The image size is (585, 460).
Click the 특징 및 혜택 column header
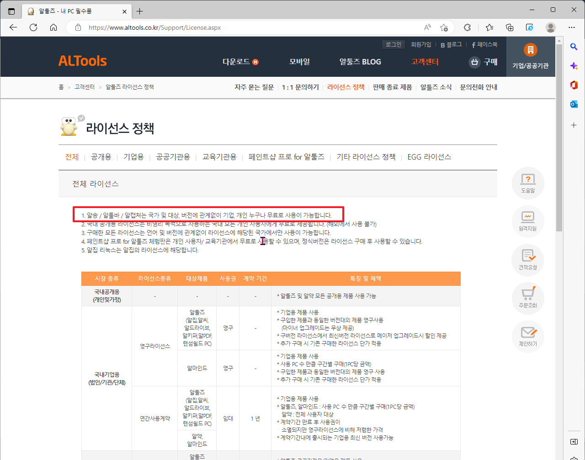[x=366, y=278]
